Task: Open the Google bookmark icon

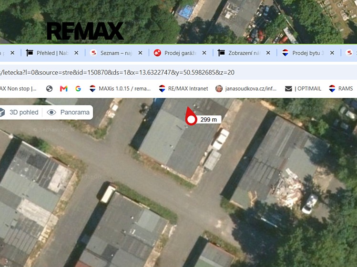Action: click(x=78, y=88)
